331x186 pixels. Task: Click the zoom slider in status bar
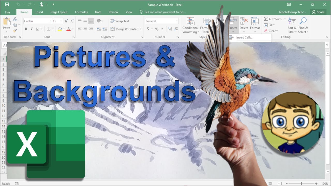coord(301,183)
